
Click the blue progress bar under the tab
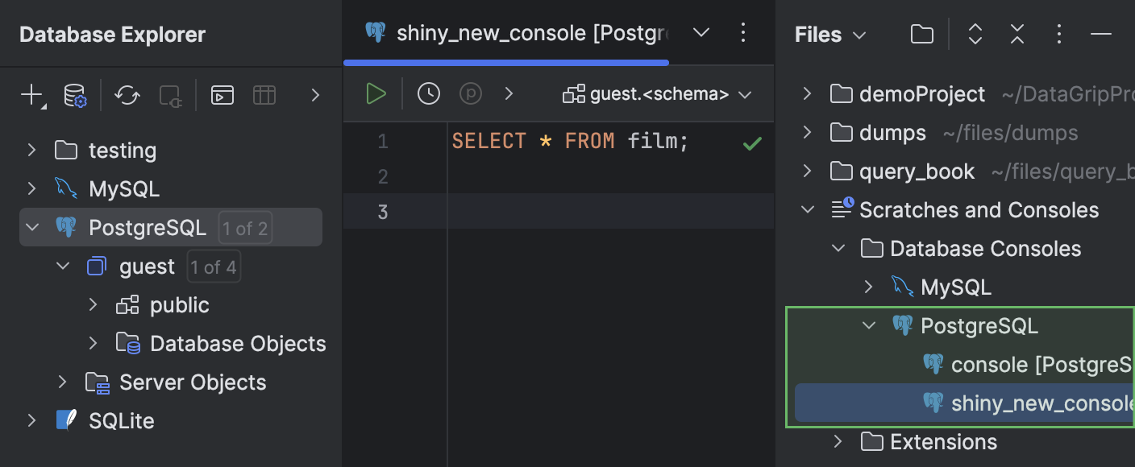(506, 62)
